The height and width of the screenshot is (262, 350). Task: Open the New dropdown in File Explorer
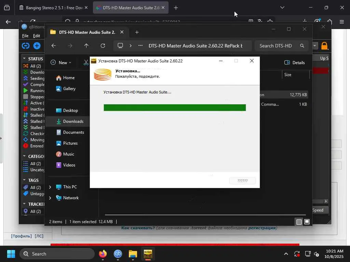(61, 63)
